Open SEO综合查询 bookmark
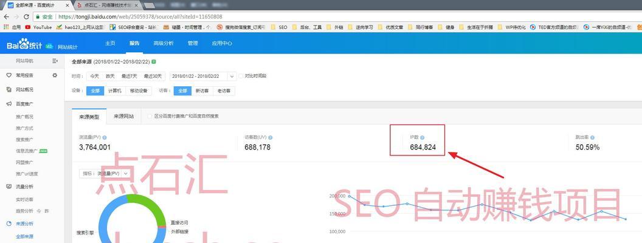Image resolution: width=642 pixels, height=243 pixels. [134, 27]
